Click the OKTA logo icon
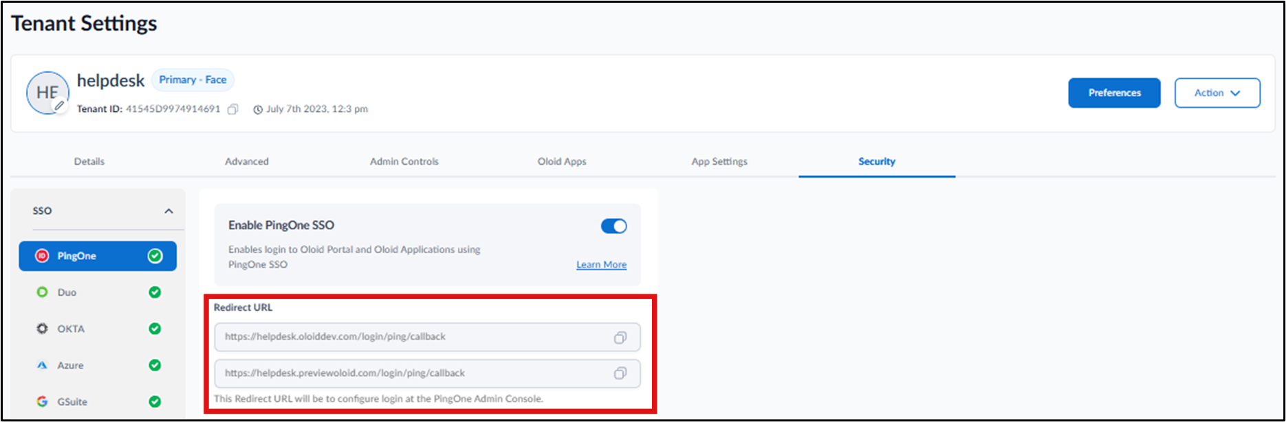This screenshot has height=422, width=1286. coord(42,329)
